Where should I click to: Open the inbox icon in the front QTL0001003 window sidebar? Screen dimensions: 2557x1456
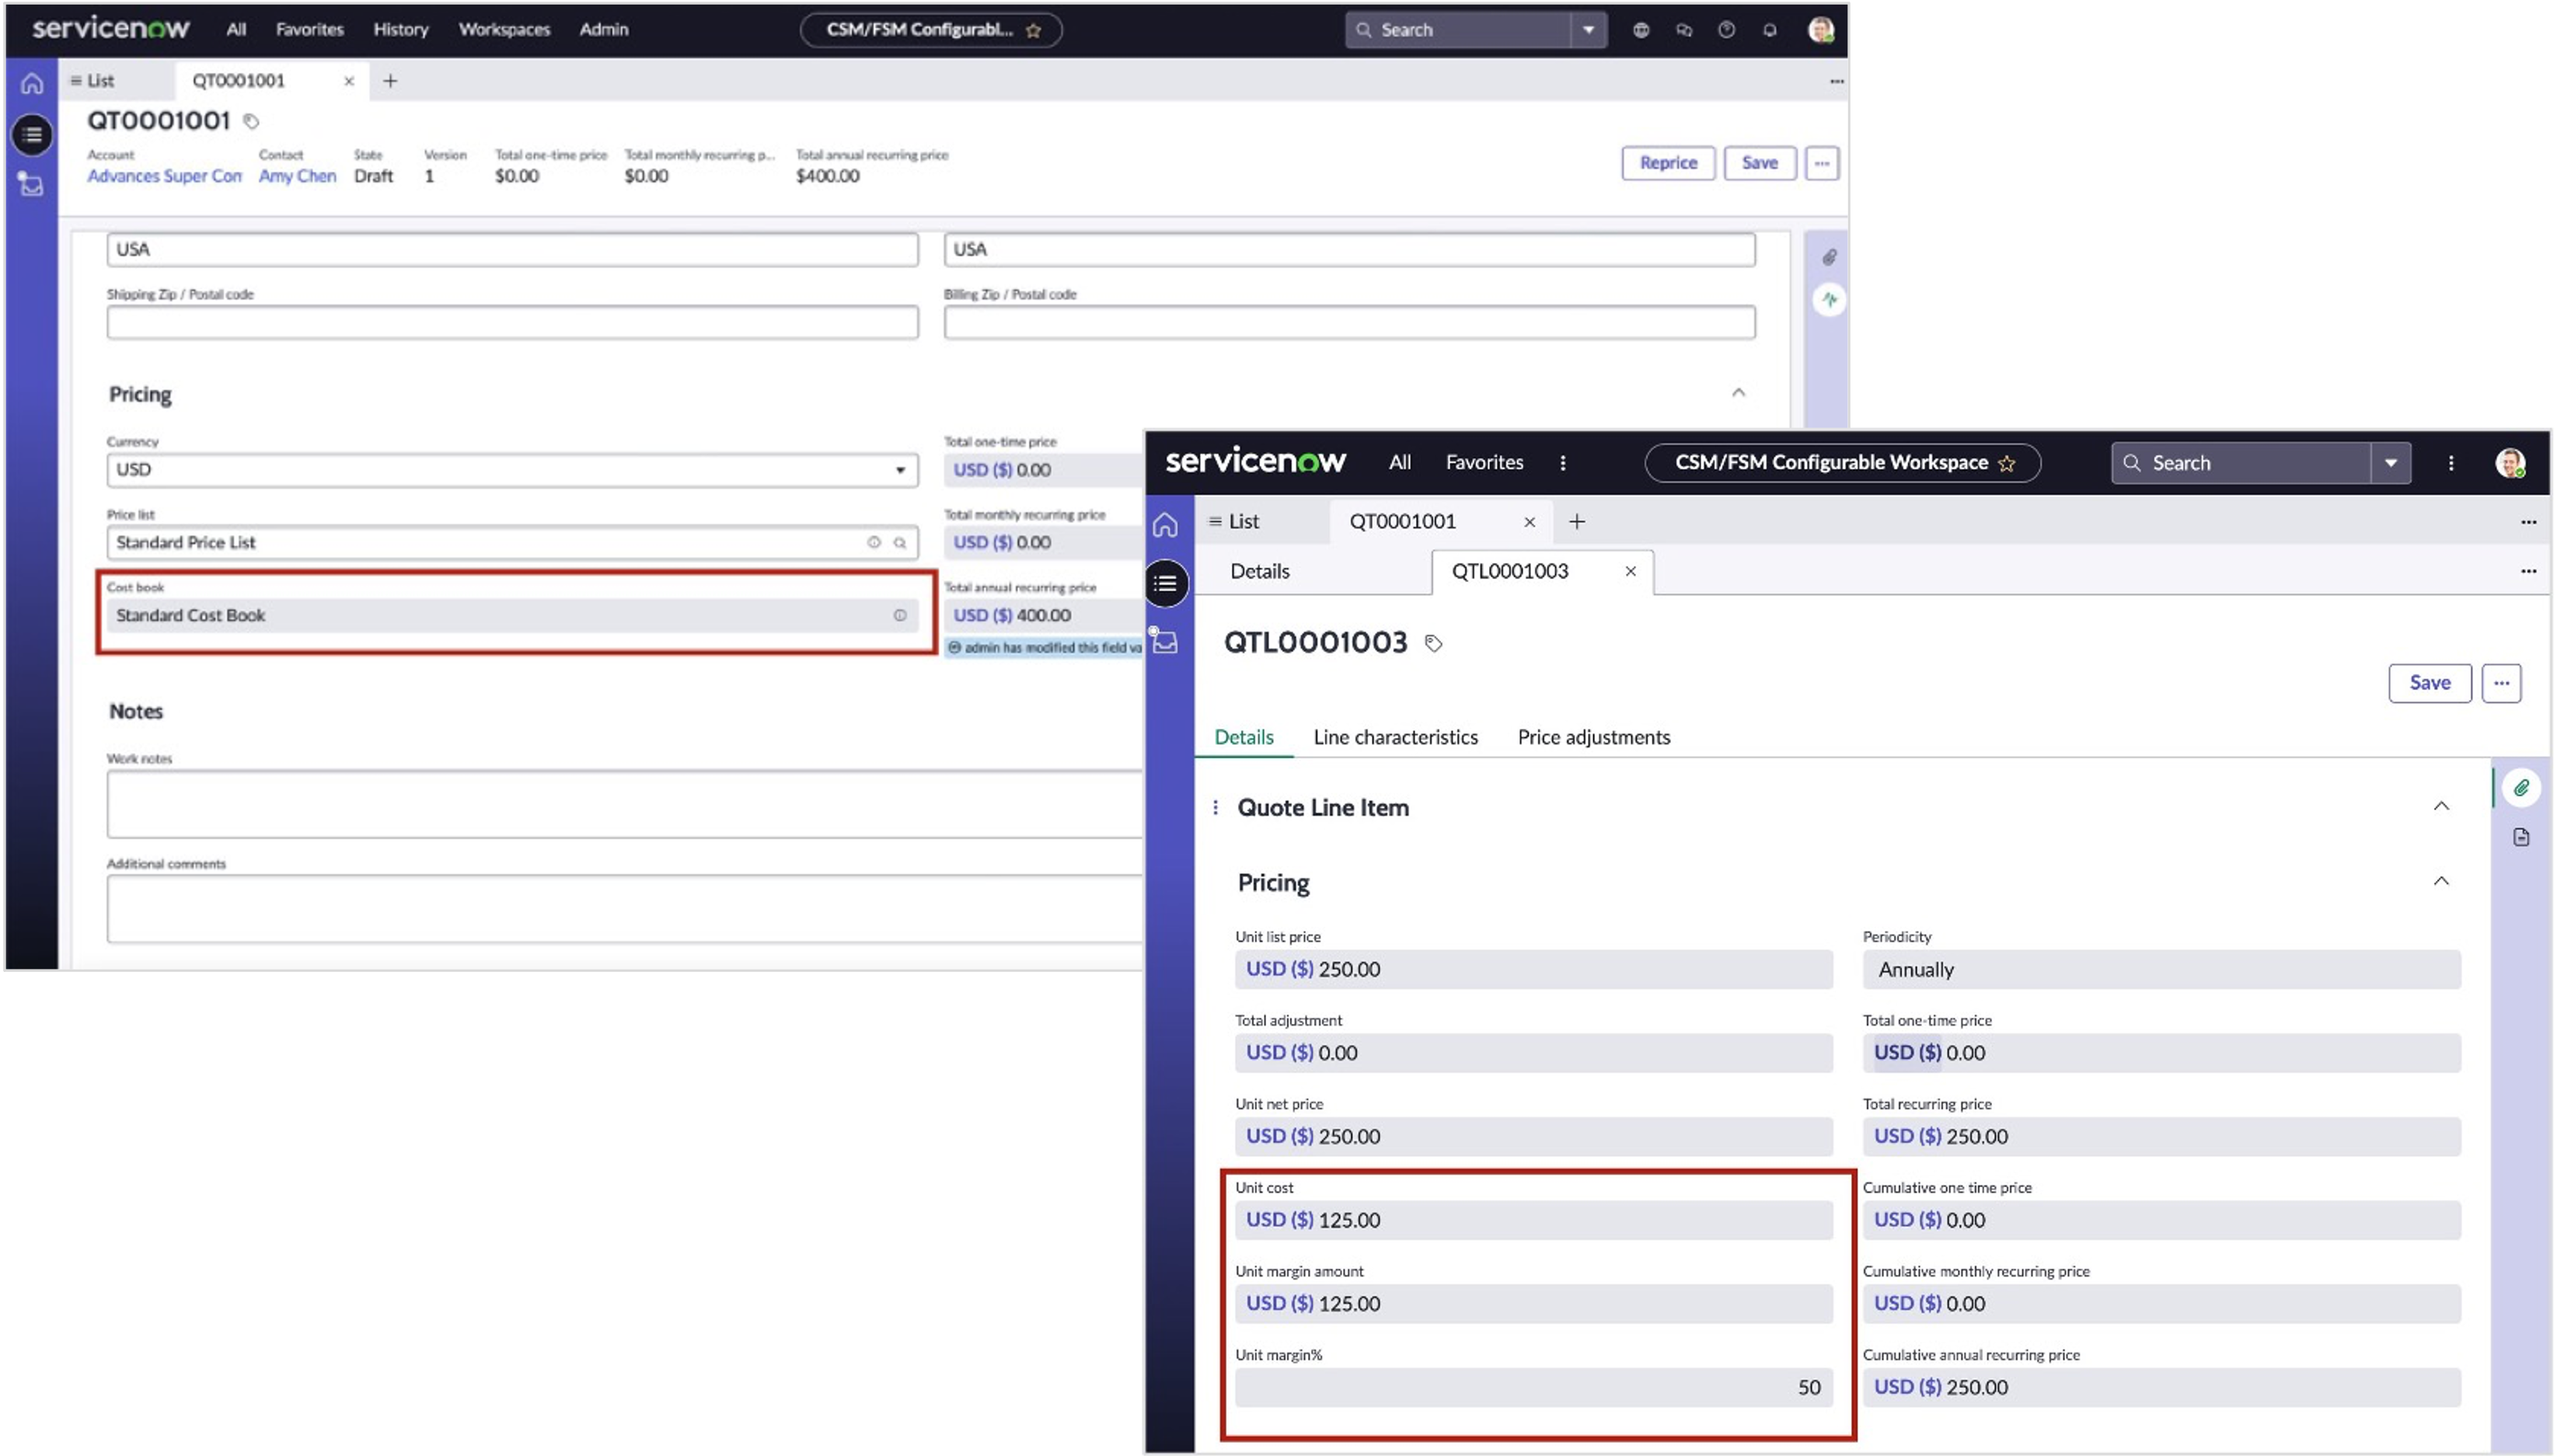pyautogui.click(x=1164, y=640)
